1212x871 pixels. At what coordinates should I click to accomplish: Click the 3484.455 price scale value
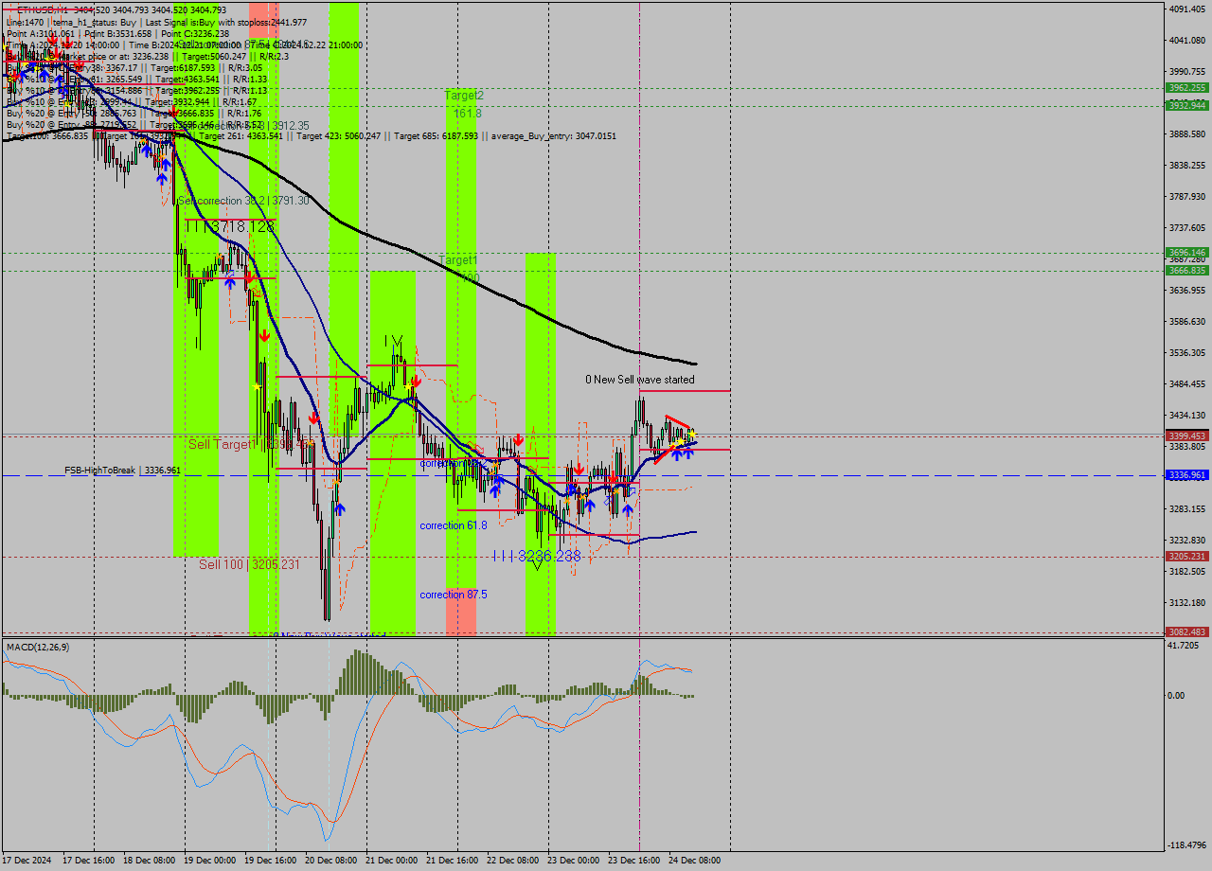(x=1187, y=384)
